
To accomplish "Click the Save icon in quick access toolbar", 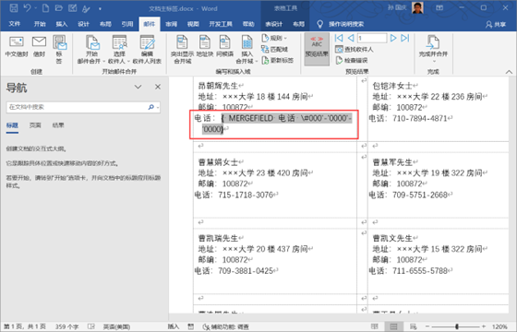I will 14,8.
